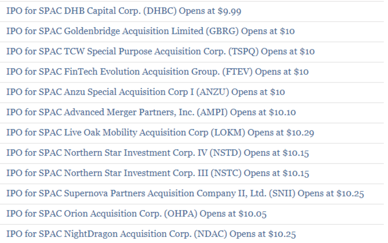Click the 'Opens at $10.29' LOKM text
The height and width of the screenshot is (243, 388).
281,133
